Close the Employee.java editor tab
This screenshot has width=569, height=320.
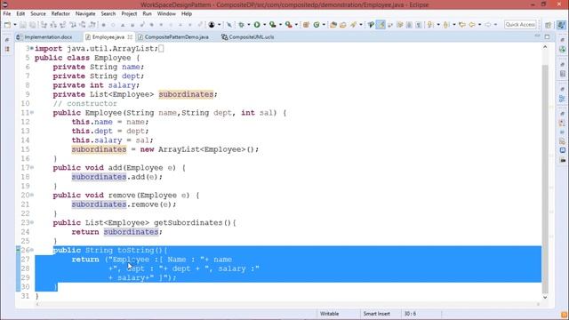[130, 37]
